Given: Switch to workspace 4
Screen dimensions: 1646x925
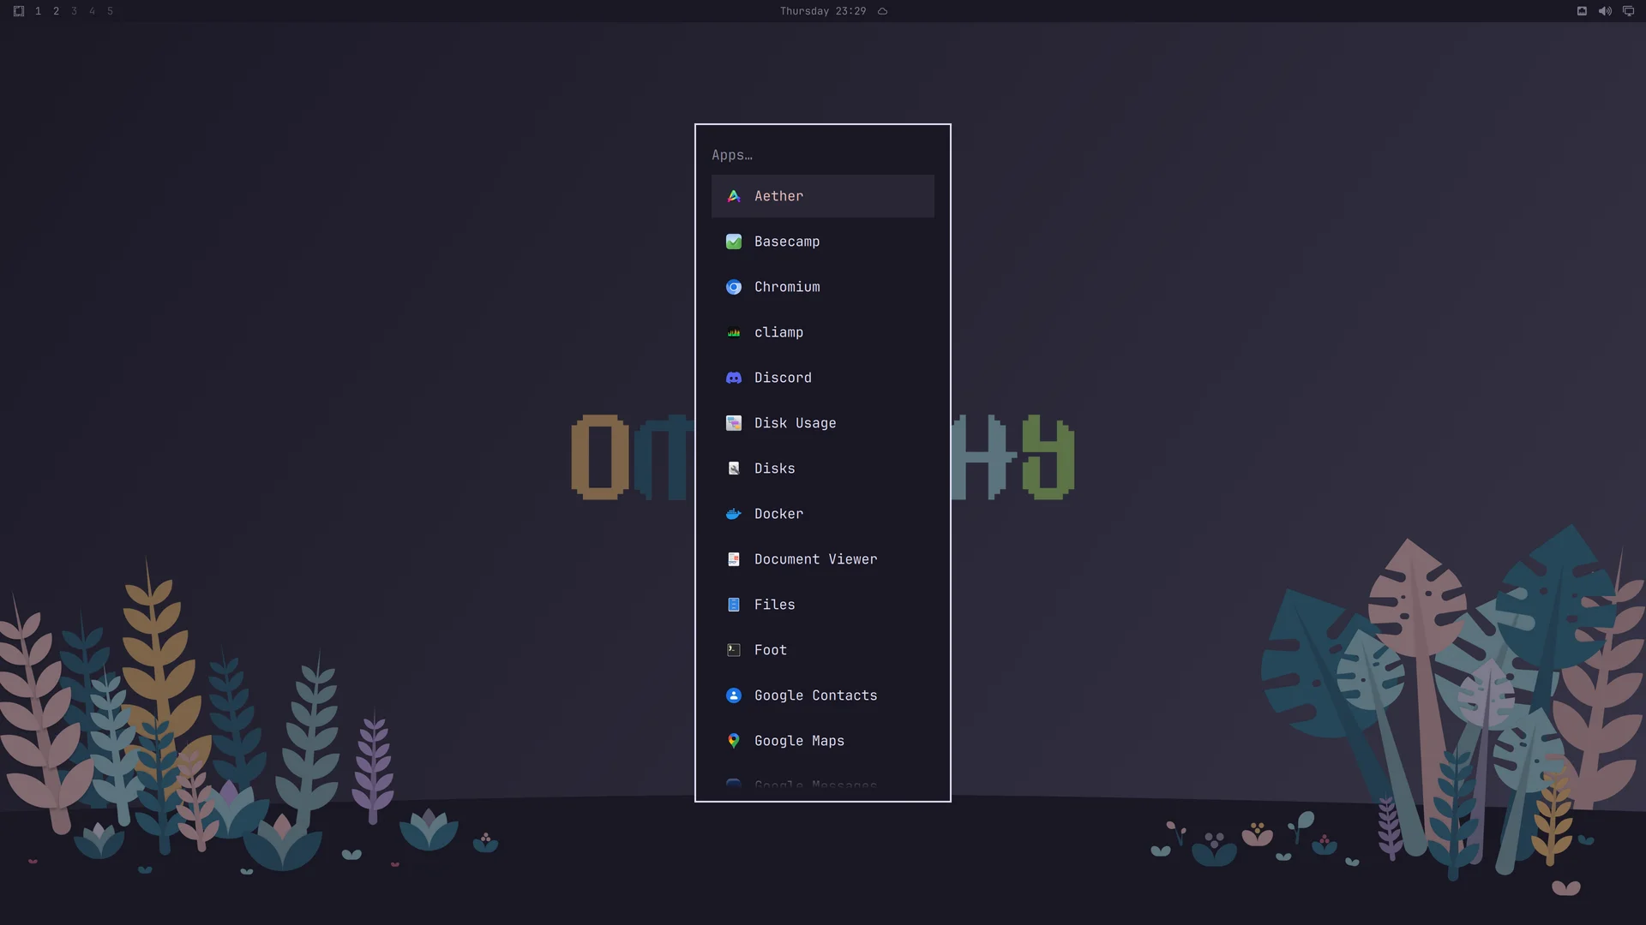Looking at the screenshot, I should pyautogui.click(x=92, y=11).
